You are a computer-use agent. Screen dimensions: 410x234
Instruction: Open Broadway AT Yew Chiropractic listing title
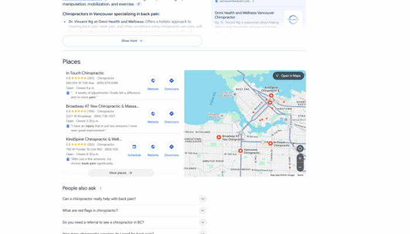click(102, 106)
